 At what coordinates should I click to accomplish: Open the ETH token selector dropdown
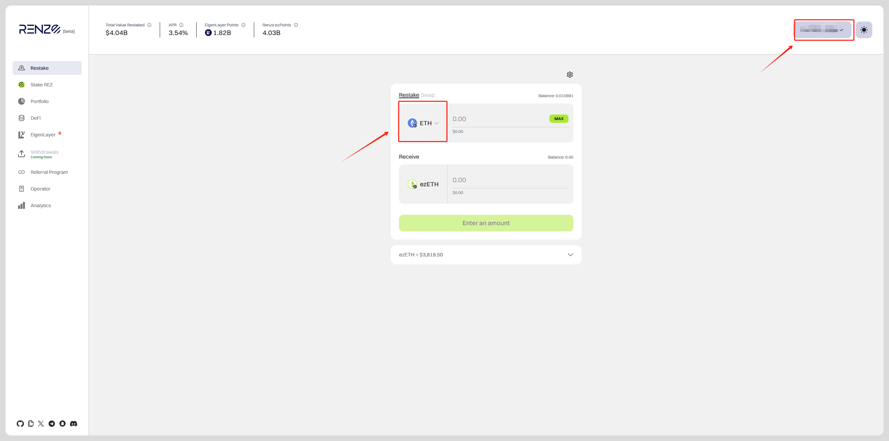(423, 123)
